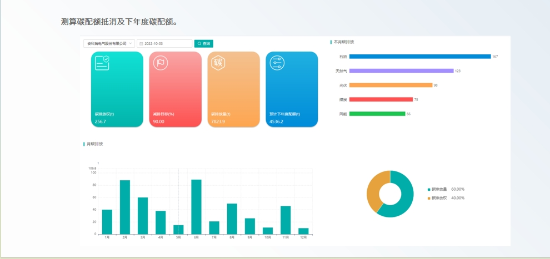Click the sliders icon on blue quota card

pos(277,63)
